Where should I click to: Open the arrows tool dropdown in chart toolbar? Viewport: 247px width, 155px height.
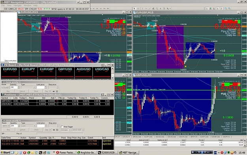[x=170, y=9]
